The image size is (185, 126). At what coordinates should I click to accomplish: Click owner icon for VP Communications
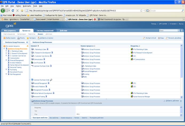[132, 59]
